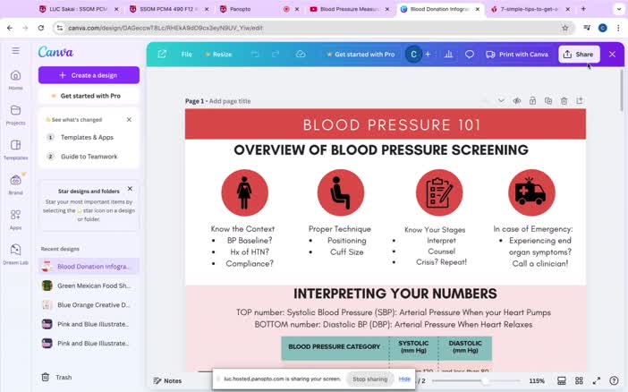Open the Resize menu

[218, 54]
